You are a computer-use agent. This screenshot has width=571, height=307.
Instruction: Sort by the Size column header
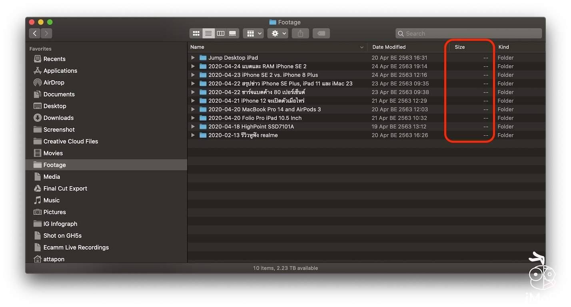pos(460,47)
